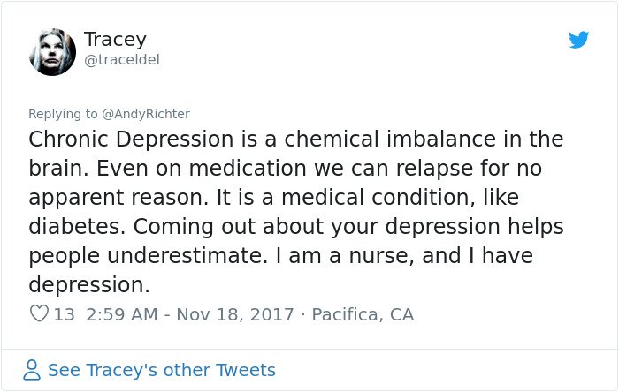Visit the @traceldel handle
619x392 pixels.
coord(122,60)
